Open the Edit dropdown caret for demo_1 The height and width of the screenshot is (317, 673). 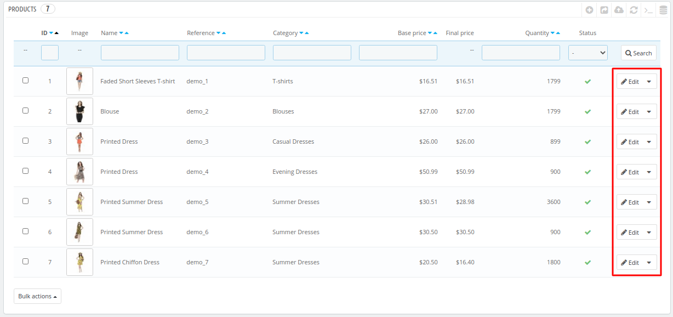point(649,81)
